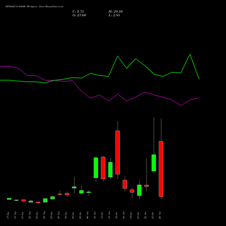Select the open value O: 21.60

coord(79,15)
